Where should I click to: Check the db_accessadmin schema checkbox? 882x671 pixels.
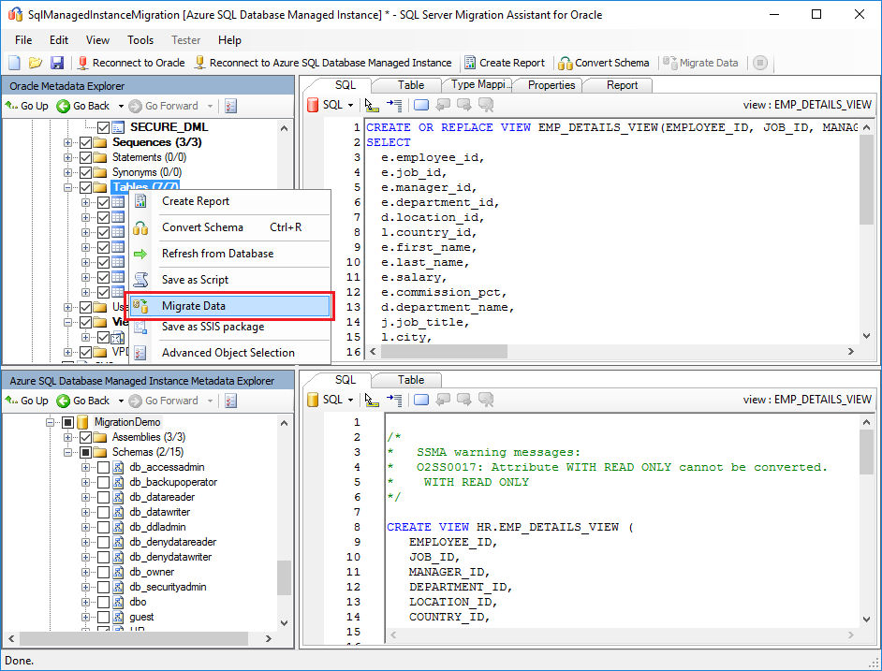click(x=104, y=467)
